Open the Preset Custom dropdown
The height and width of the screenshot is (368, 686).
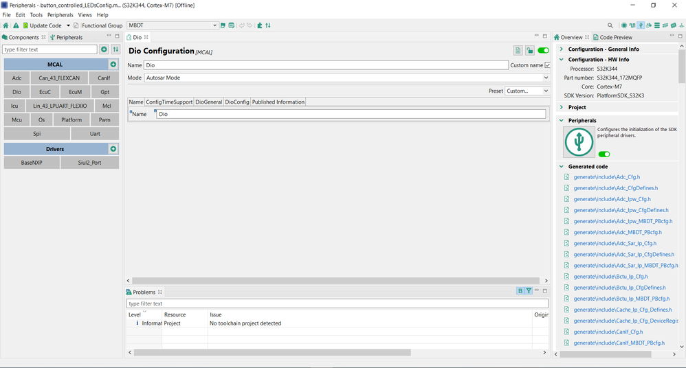[x=527, y=91]
